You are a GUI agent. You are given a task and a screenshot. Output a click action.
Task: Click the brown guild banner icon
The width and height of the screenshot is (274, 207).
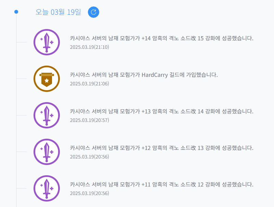[47, 79]
